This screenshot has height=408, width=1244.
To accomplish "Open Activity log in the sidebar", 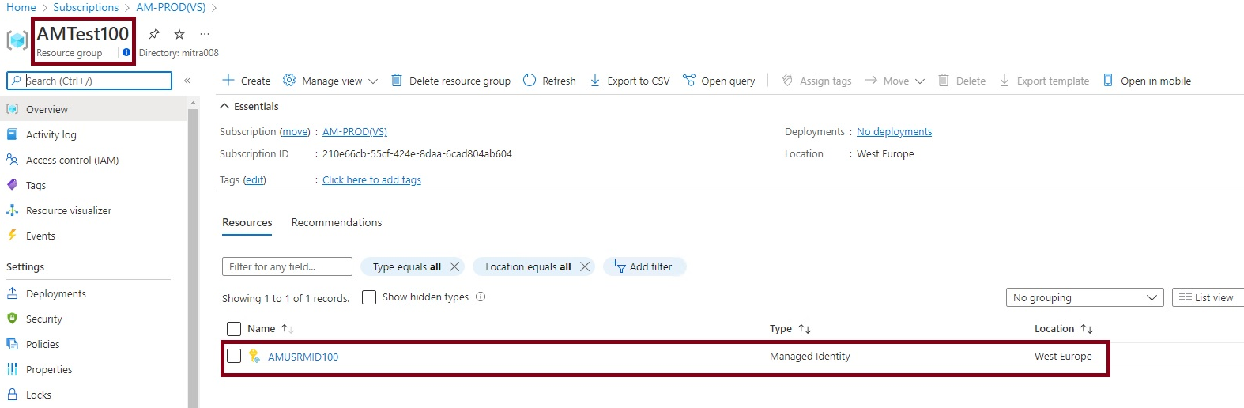I will click(51, 134).
